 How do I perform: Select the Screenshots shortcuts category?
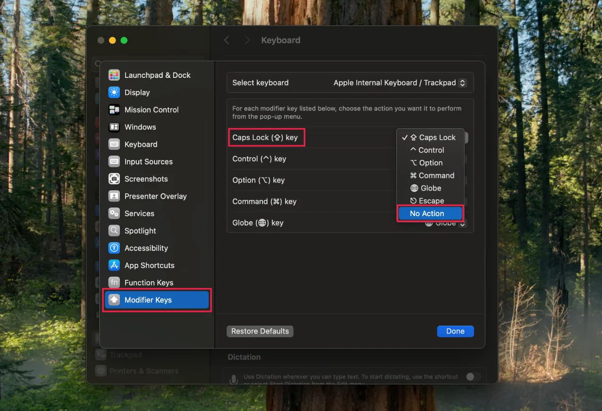(157, 179)
